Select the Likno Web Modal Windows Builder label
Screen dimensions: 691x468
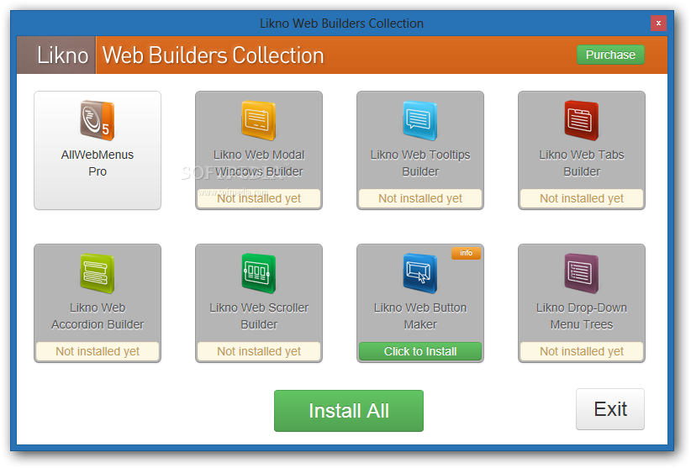tap(259, 163)
